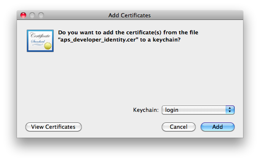Image resolution: width=260 pixels, height=161 pixels.
Task: Click the cursive "Certificate" heading in the icon
Action: tap(40, 36)
